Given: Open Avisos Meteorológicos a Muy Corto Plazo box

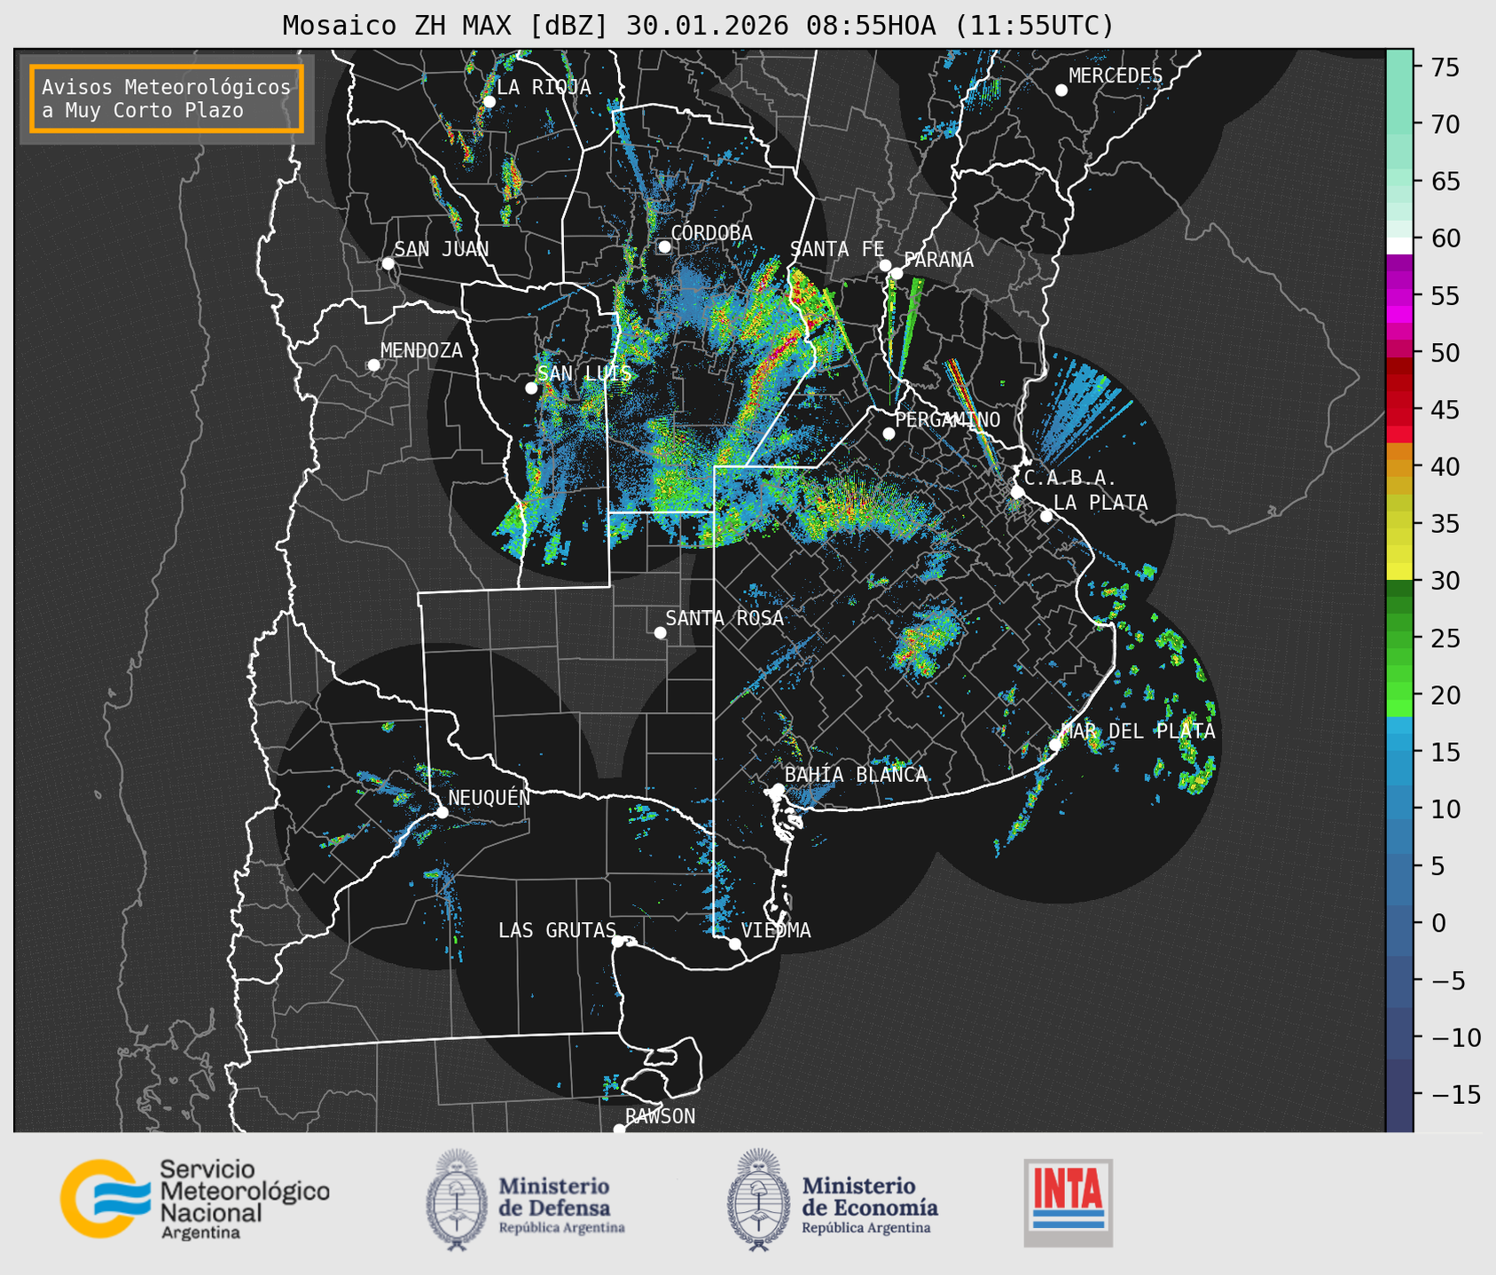Looking at the screenshot, I should (167, 98).
